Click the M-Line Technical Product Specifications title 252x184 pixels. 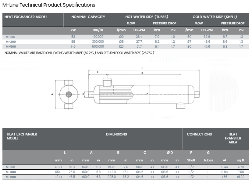pos(49,5)
